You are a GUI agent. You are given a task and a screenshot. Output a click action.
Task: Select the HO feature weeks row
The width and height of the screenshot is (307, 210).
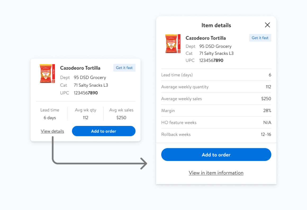216,123
